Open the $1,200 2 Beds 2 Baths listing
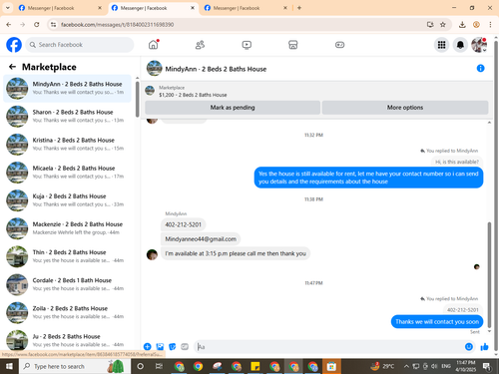The image size is (499, 374). pos(193,95)
